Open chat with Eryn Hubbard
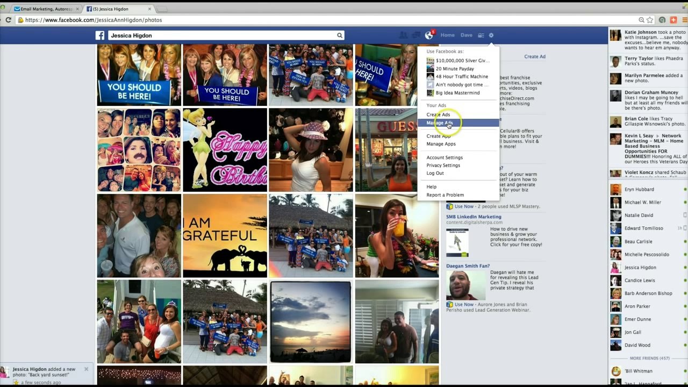The width and height of the screenshot is (688, 387). pos(648,189)
